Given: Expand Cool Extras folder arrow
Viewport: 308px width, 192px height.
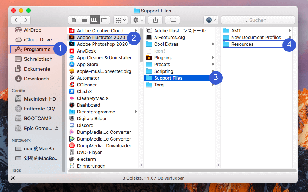Looking at the screenshot, I should click(x=213, y=44).
